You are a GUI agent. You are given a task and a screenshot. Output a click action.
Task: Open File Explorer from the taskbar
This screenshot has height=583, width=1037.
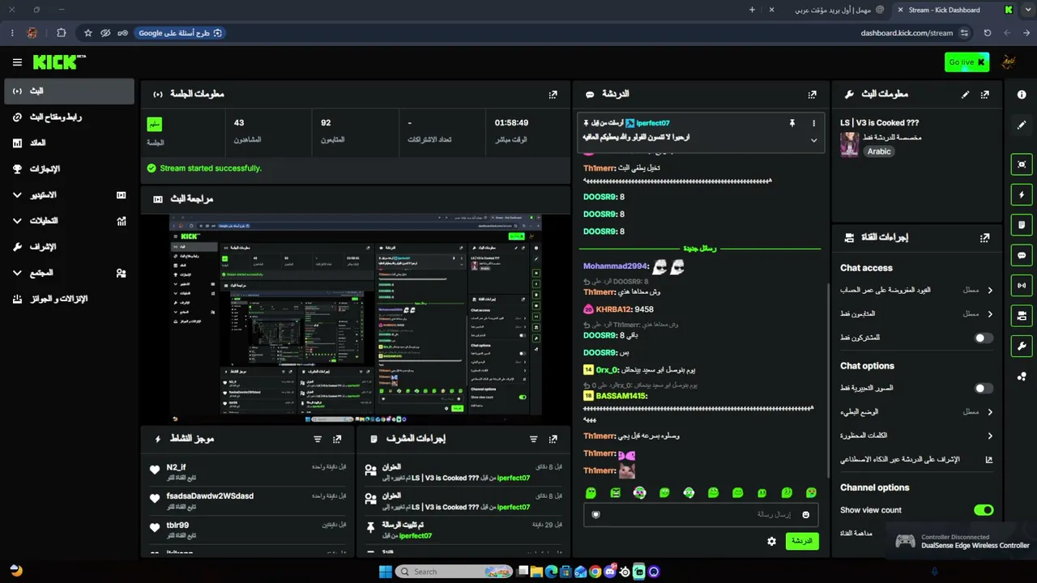pyautogui.click(x=537, y=572)
